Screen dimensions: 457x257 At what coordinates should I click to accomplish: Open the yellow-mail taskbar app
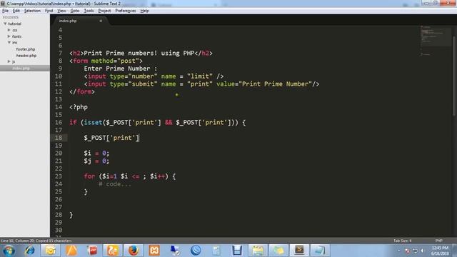coord(50,251)
